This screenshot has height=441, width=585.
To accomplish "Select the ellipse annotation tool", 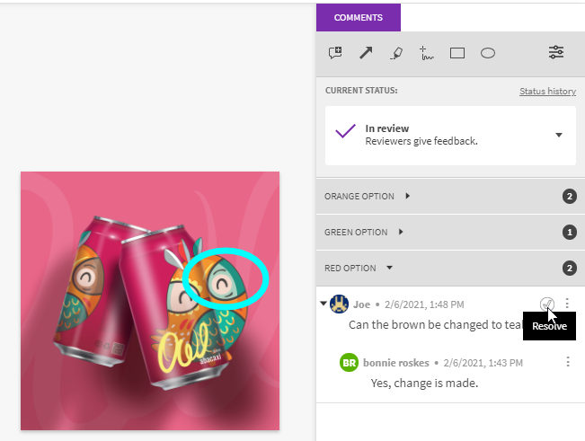I will pos(488,53).
